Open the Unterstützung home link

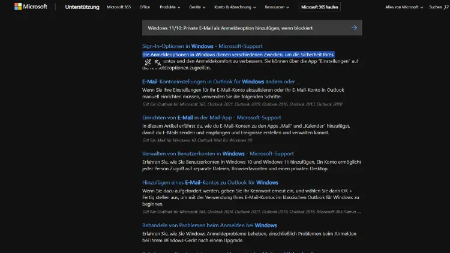(82, 7)
